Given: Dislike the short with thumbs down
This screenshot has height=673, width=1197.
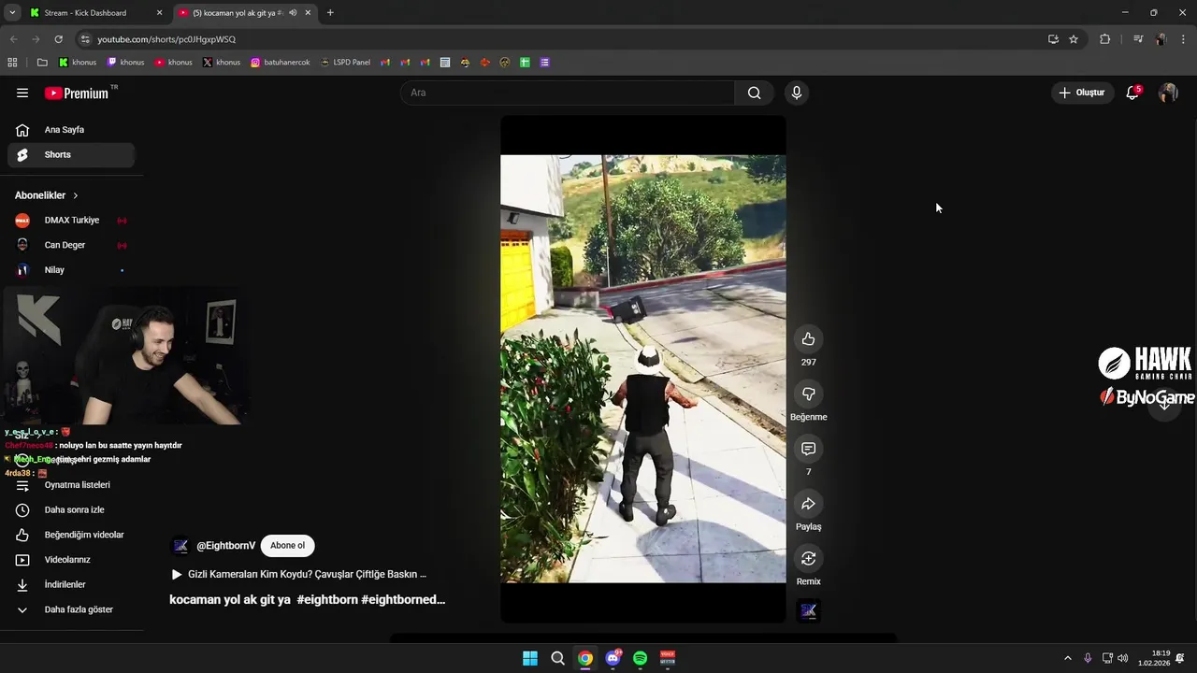Looking at the screenshot, I should click(x=808, y=394).
